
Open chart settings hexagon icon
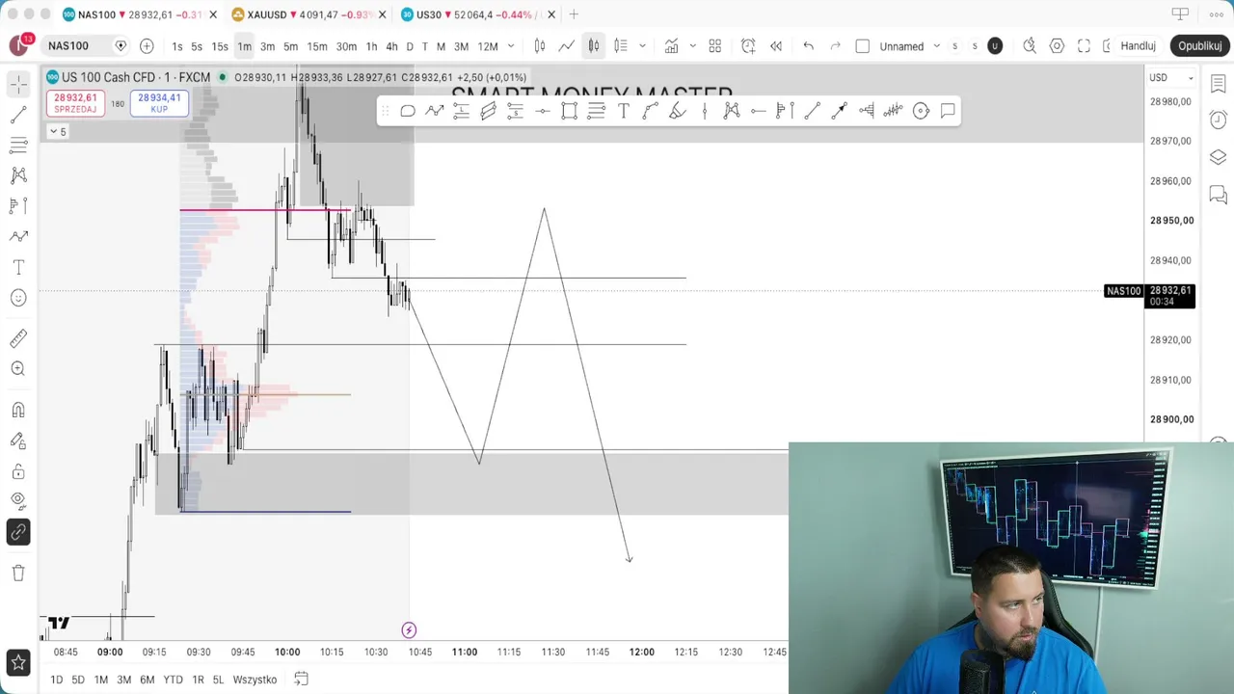tap(1057, 46)
